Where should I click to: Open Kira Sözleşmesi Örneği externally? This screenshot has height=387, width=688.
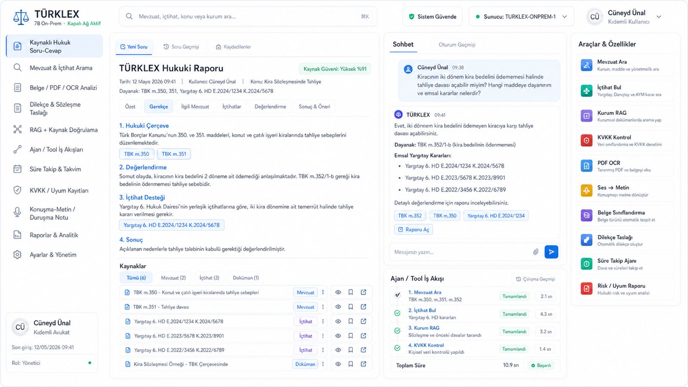(363, 364)
